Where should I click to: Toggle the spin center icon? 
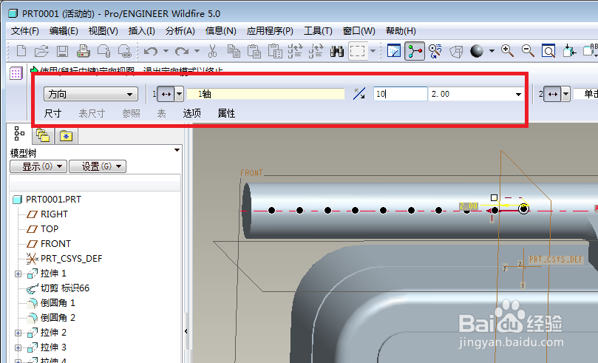pyautogui.click(x=415, y=51)
